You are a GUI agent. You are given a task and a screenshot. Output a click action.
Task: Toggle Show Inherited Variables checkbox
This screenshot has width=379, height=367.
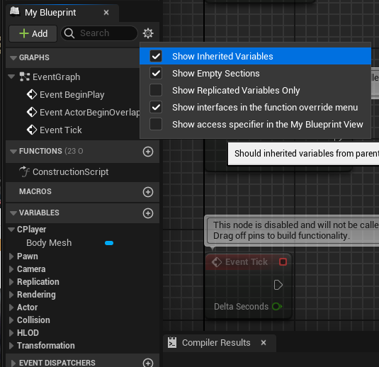[x=156, y=56]
